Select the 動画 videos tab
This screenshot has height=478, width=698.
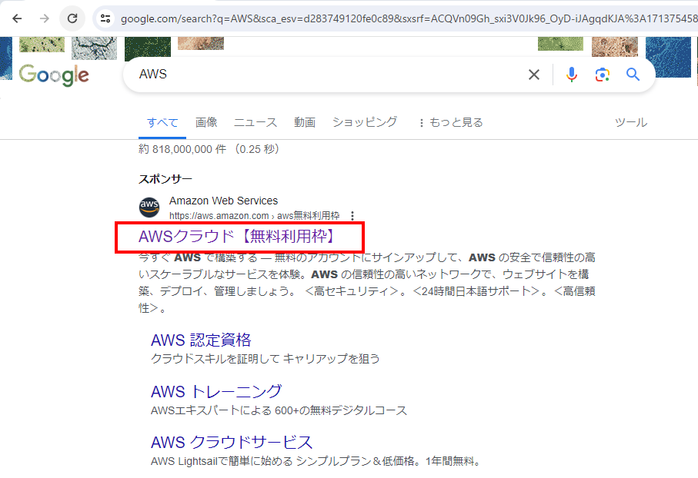(305, 122)
